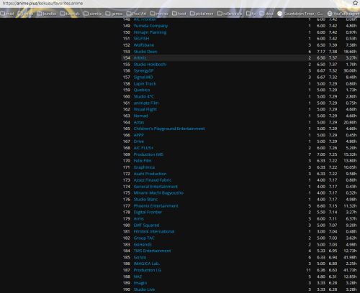Open the Drive studio link

(139, 141)
